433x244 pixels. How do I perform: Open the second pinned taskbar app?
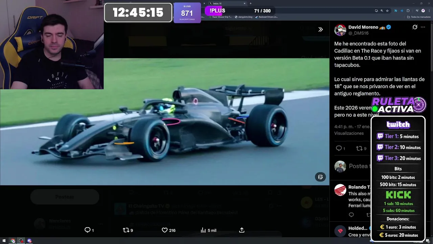click(x=21, y=241)
